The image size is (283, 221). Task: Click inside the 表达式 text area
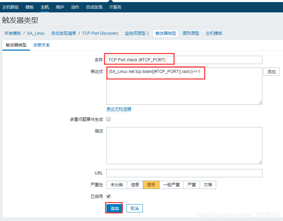pyautogui.click(x=184, y=86)
